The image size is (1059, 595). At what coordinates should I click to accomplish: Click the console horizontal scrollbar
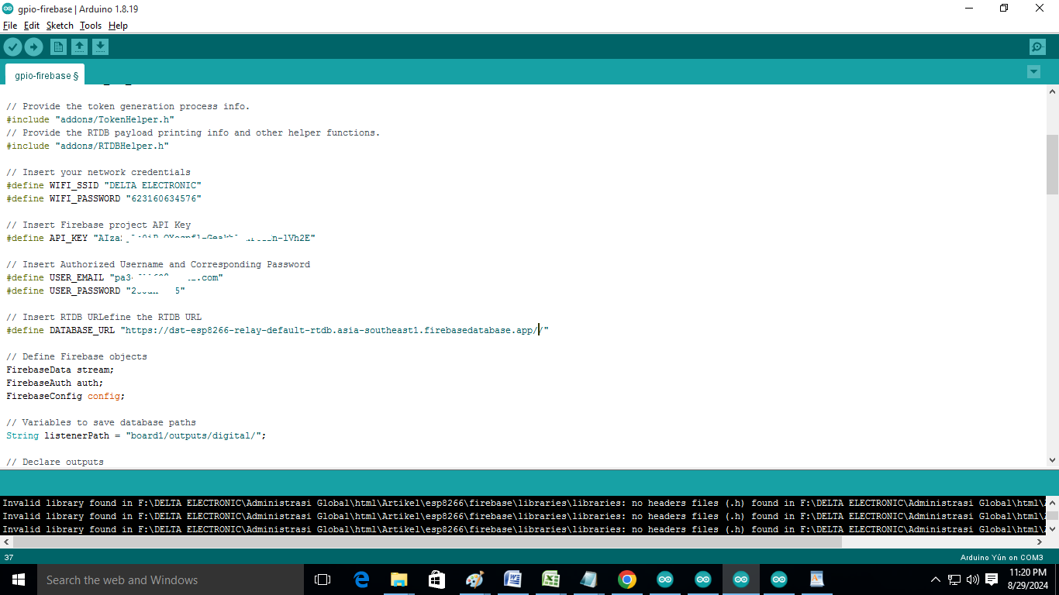(x=426, y=542)
